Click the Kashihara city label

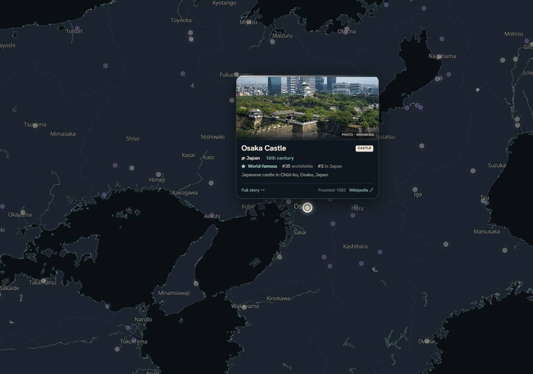click(x=355, y=246)
